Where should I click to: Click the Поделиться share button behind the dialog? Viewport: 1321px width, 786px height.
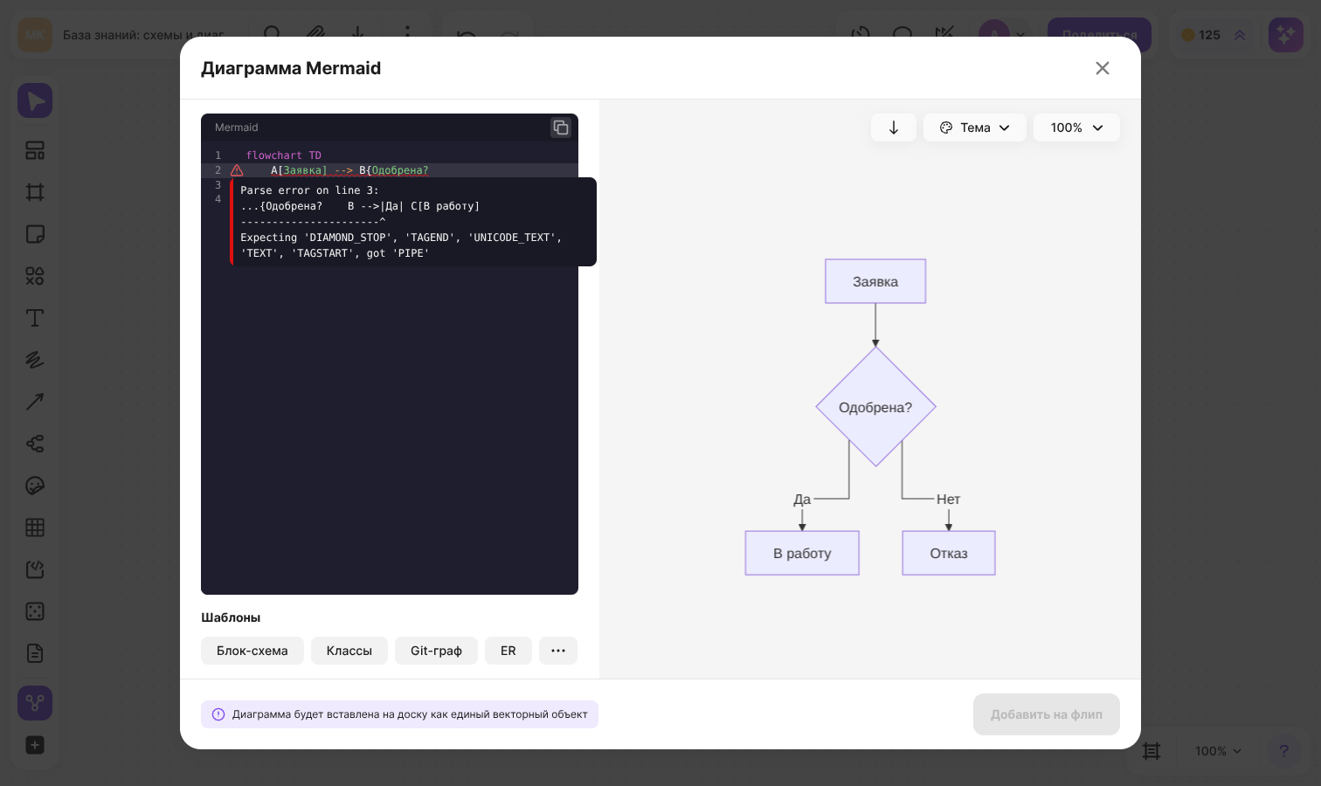[x=1099, y=35]
